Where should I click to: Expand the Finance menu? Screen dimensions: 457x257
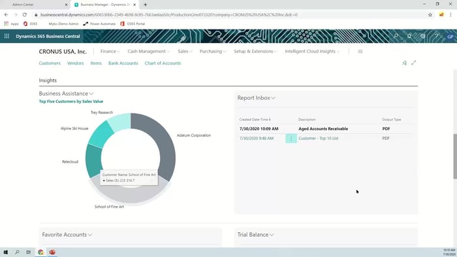point(110,52)
